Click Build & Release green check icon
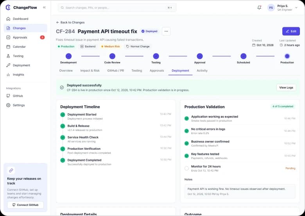 tap(63, 126)
